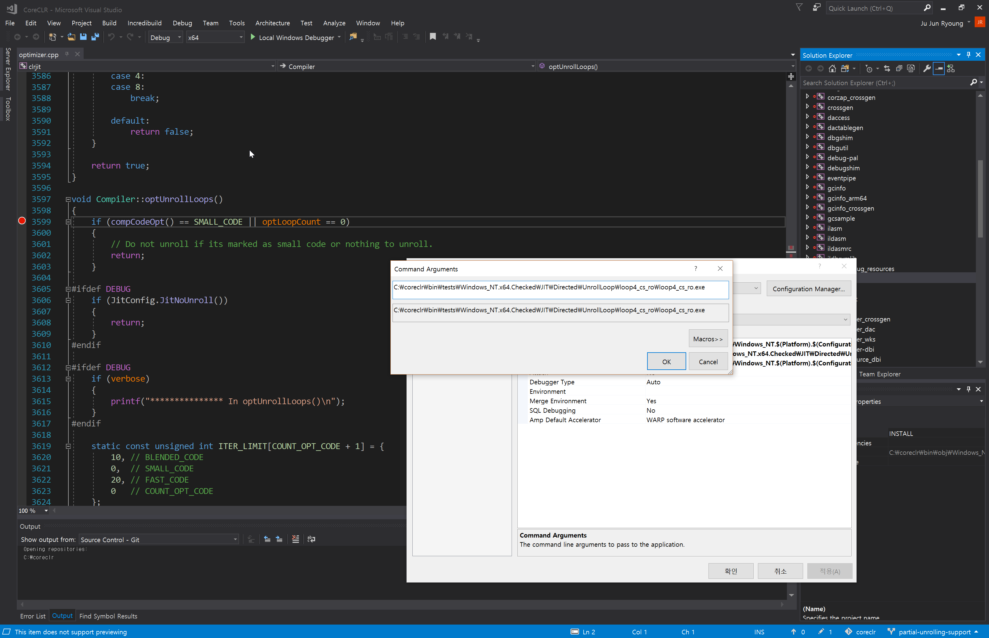The height and width of the screenshot is (638, 989).
Task: Start debugging with the green play arrow
Action: [x=253, y=37]
